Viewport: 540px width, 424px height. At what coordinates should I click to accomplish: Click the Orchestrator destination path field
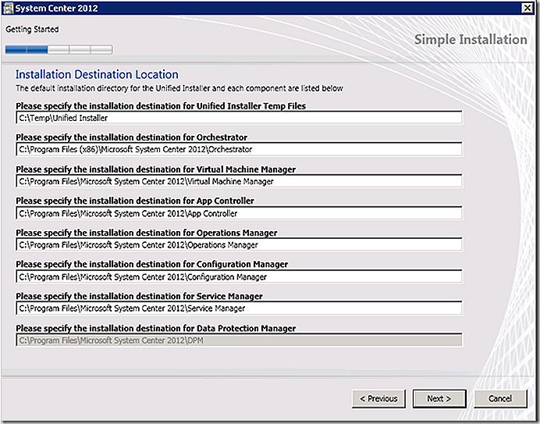tap(239, 149)
